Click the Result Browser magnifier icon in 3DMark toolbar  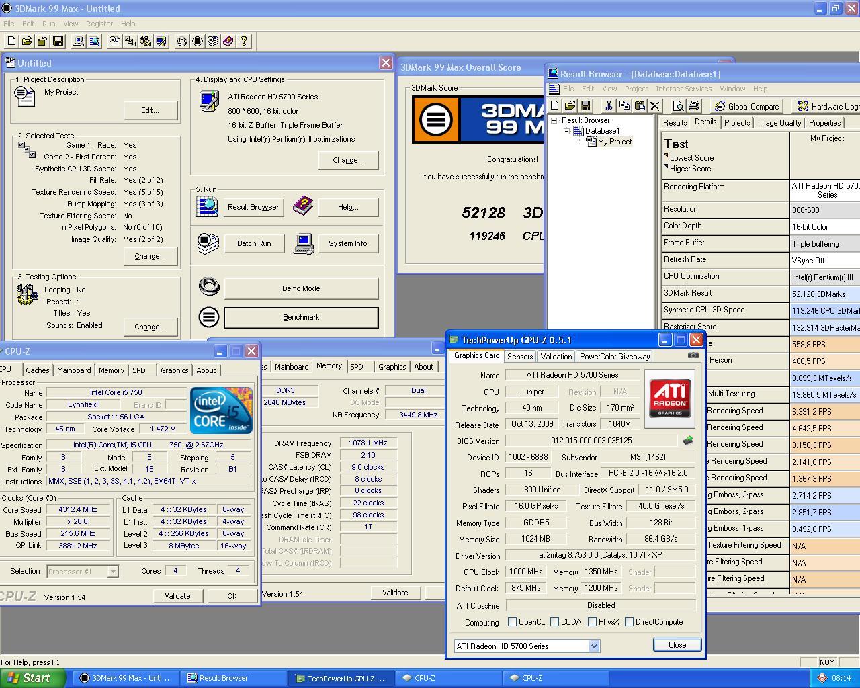(94, 42)
